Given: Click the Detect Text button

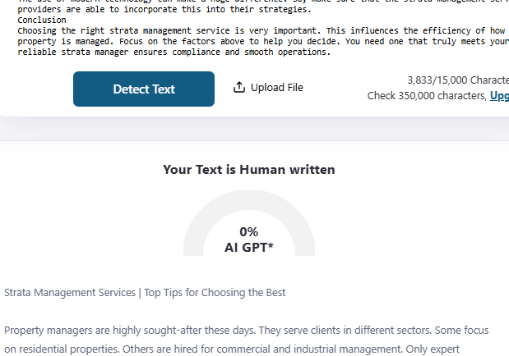Looking at the screenshot, I should (144, 89).
